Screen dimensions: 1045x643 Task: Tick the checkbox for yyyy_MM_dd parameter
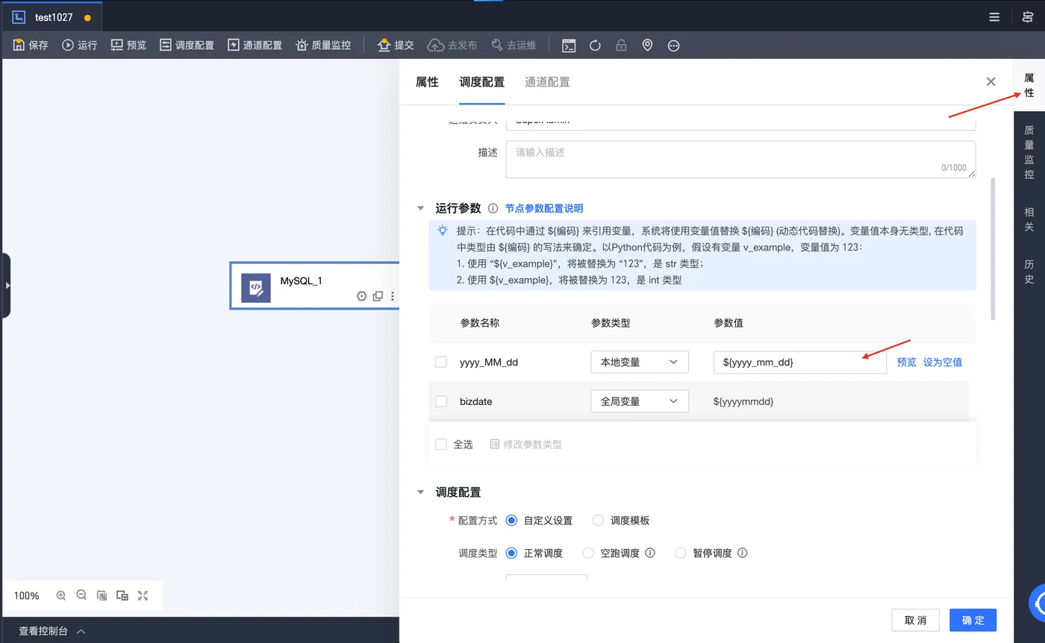click(x=441, y=362)
